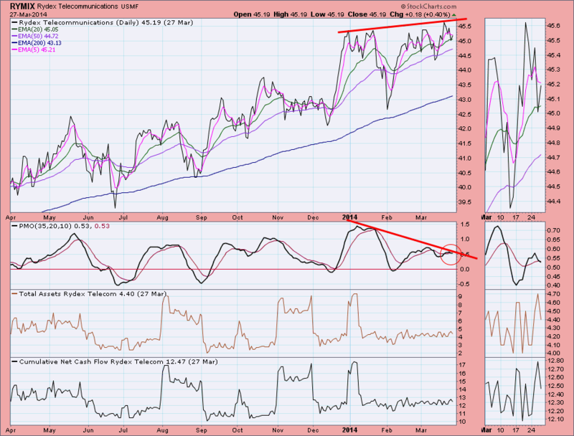
Task: Click the green up arrow beside Chg
Action: pos(454,14)
